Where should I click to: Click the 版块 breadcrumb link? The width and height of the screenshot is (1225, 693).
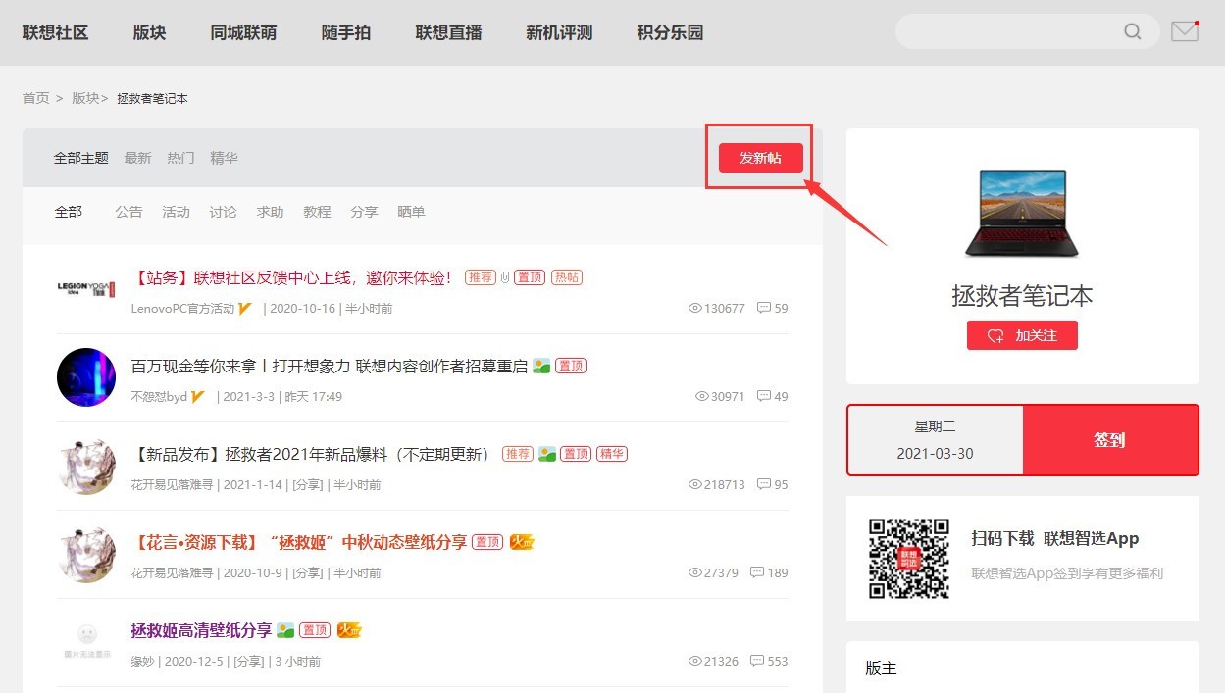85,98
